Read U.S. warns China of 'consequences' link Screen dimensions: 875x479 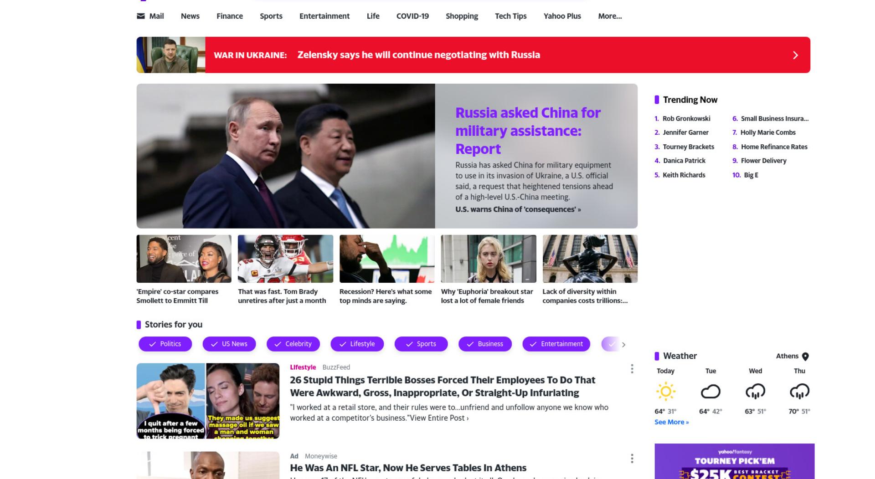coord(518,209)
